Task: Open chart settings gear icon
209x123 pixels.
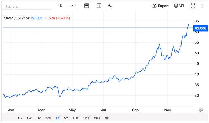Action: click(x=201, y=110)
